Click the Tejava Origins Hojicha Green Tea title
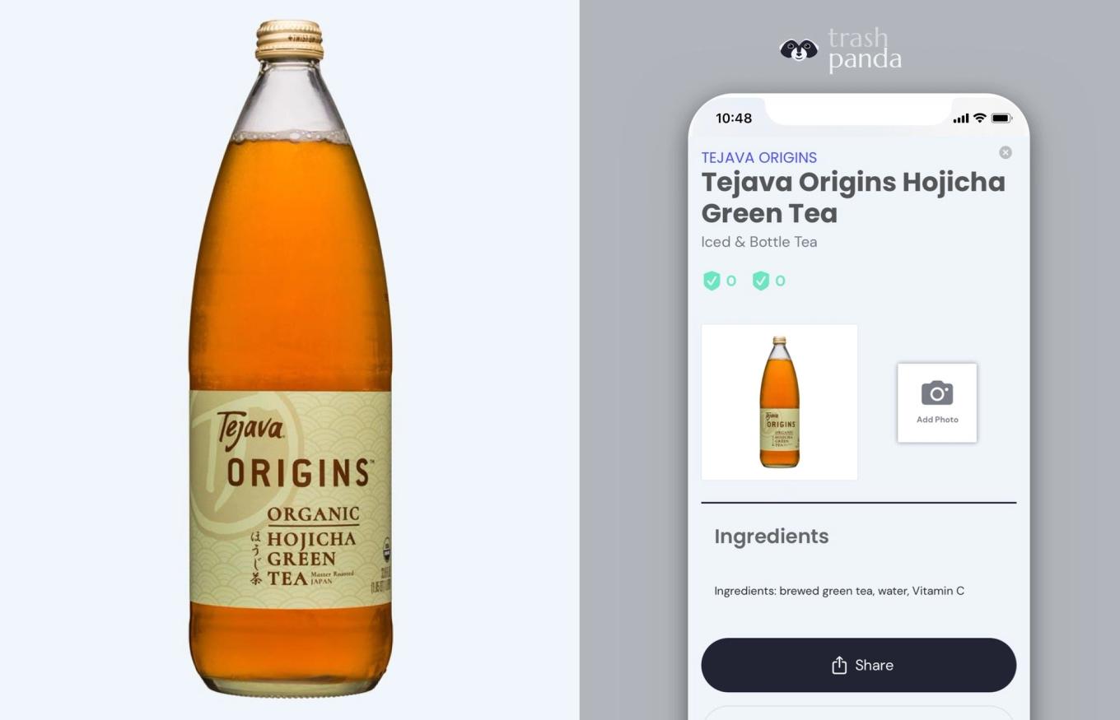This screenshot has width=1120, height=720. tap(853, 197)
